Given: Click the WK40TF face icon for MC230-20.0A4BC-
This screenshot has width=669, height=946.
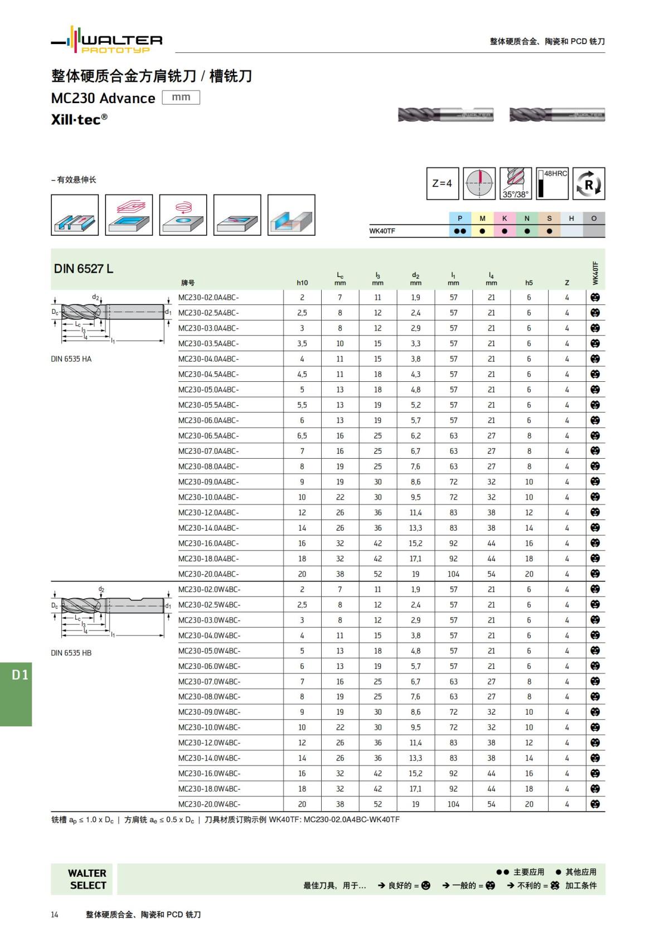Looking at the screenshot, I should (595, 574).
